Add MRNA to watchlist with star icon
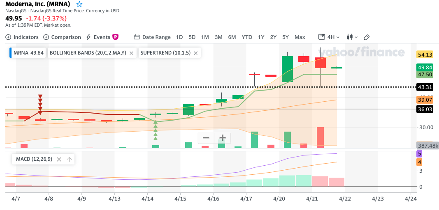 [79, 4]
